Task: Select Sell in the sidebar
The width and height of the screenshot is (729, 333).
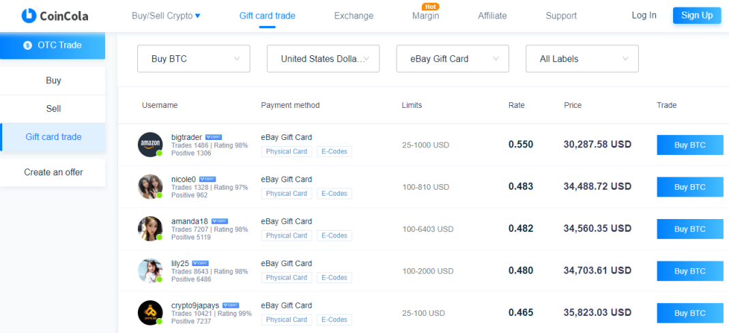Action: coord(53,108)
